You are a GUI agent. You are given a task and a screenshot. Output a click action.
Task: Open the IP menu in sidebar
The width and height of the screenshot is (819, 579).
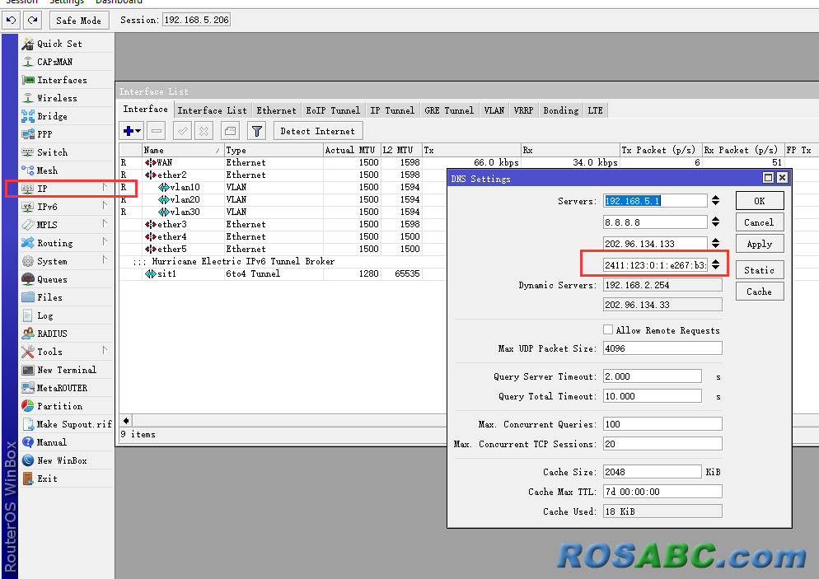click(x=67, y=189)
